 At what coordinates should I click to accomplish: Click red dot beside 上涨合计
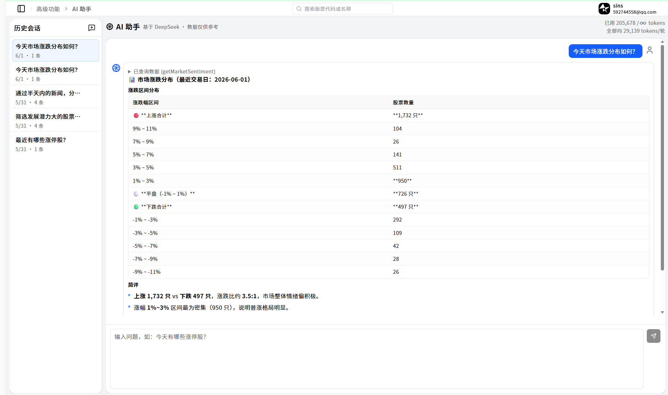(x=136, y=115)
